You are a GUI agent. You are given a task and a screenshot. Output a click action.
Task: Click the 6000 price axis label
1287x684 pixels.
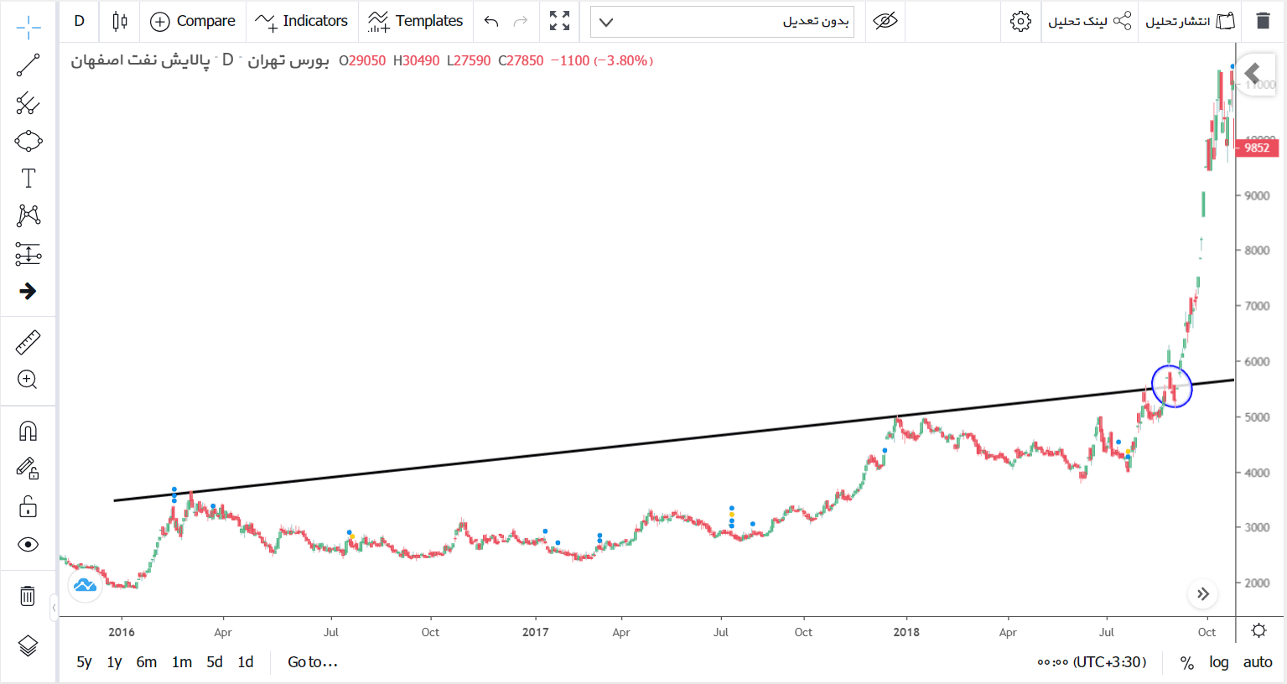[1257, 361]
